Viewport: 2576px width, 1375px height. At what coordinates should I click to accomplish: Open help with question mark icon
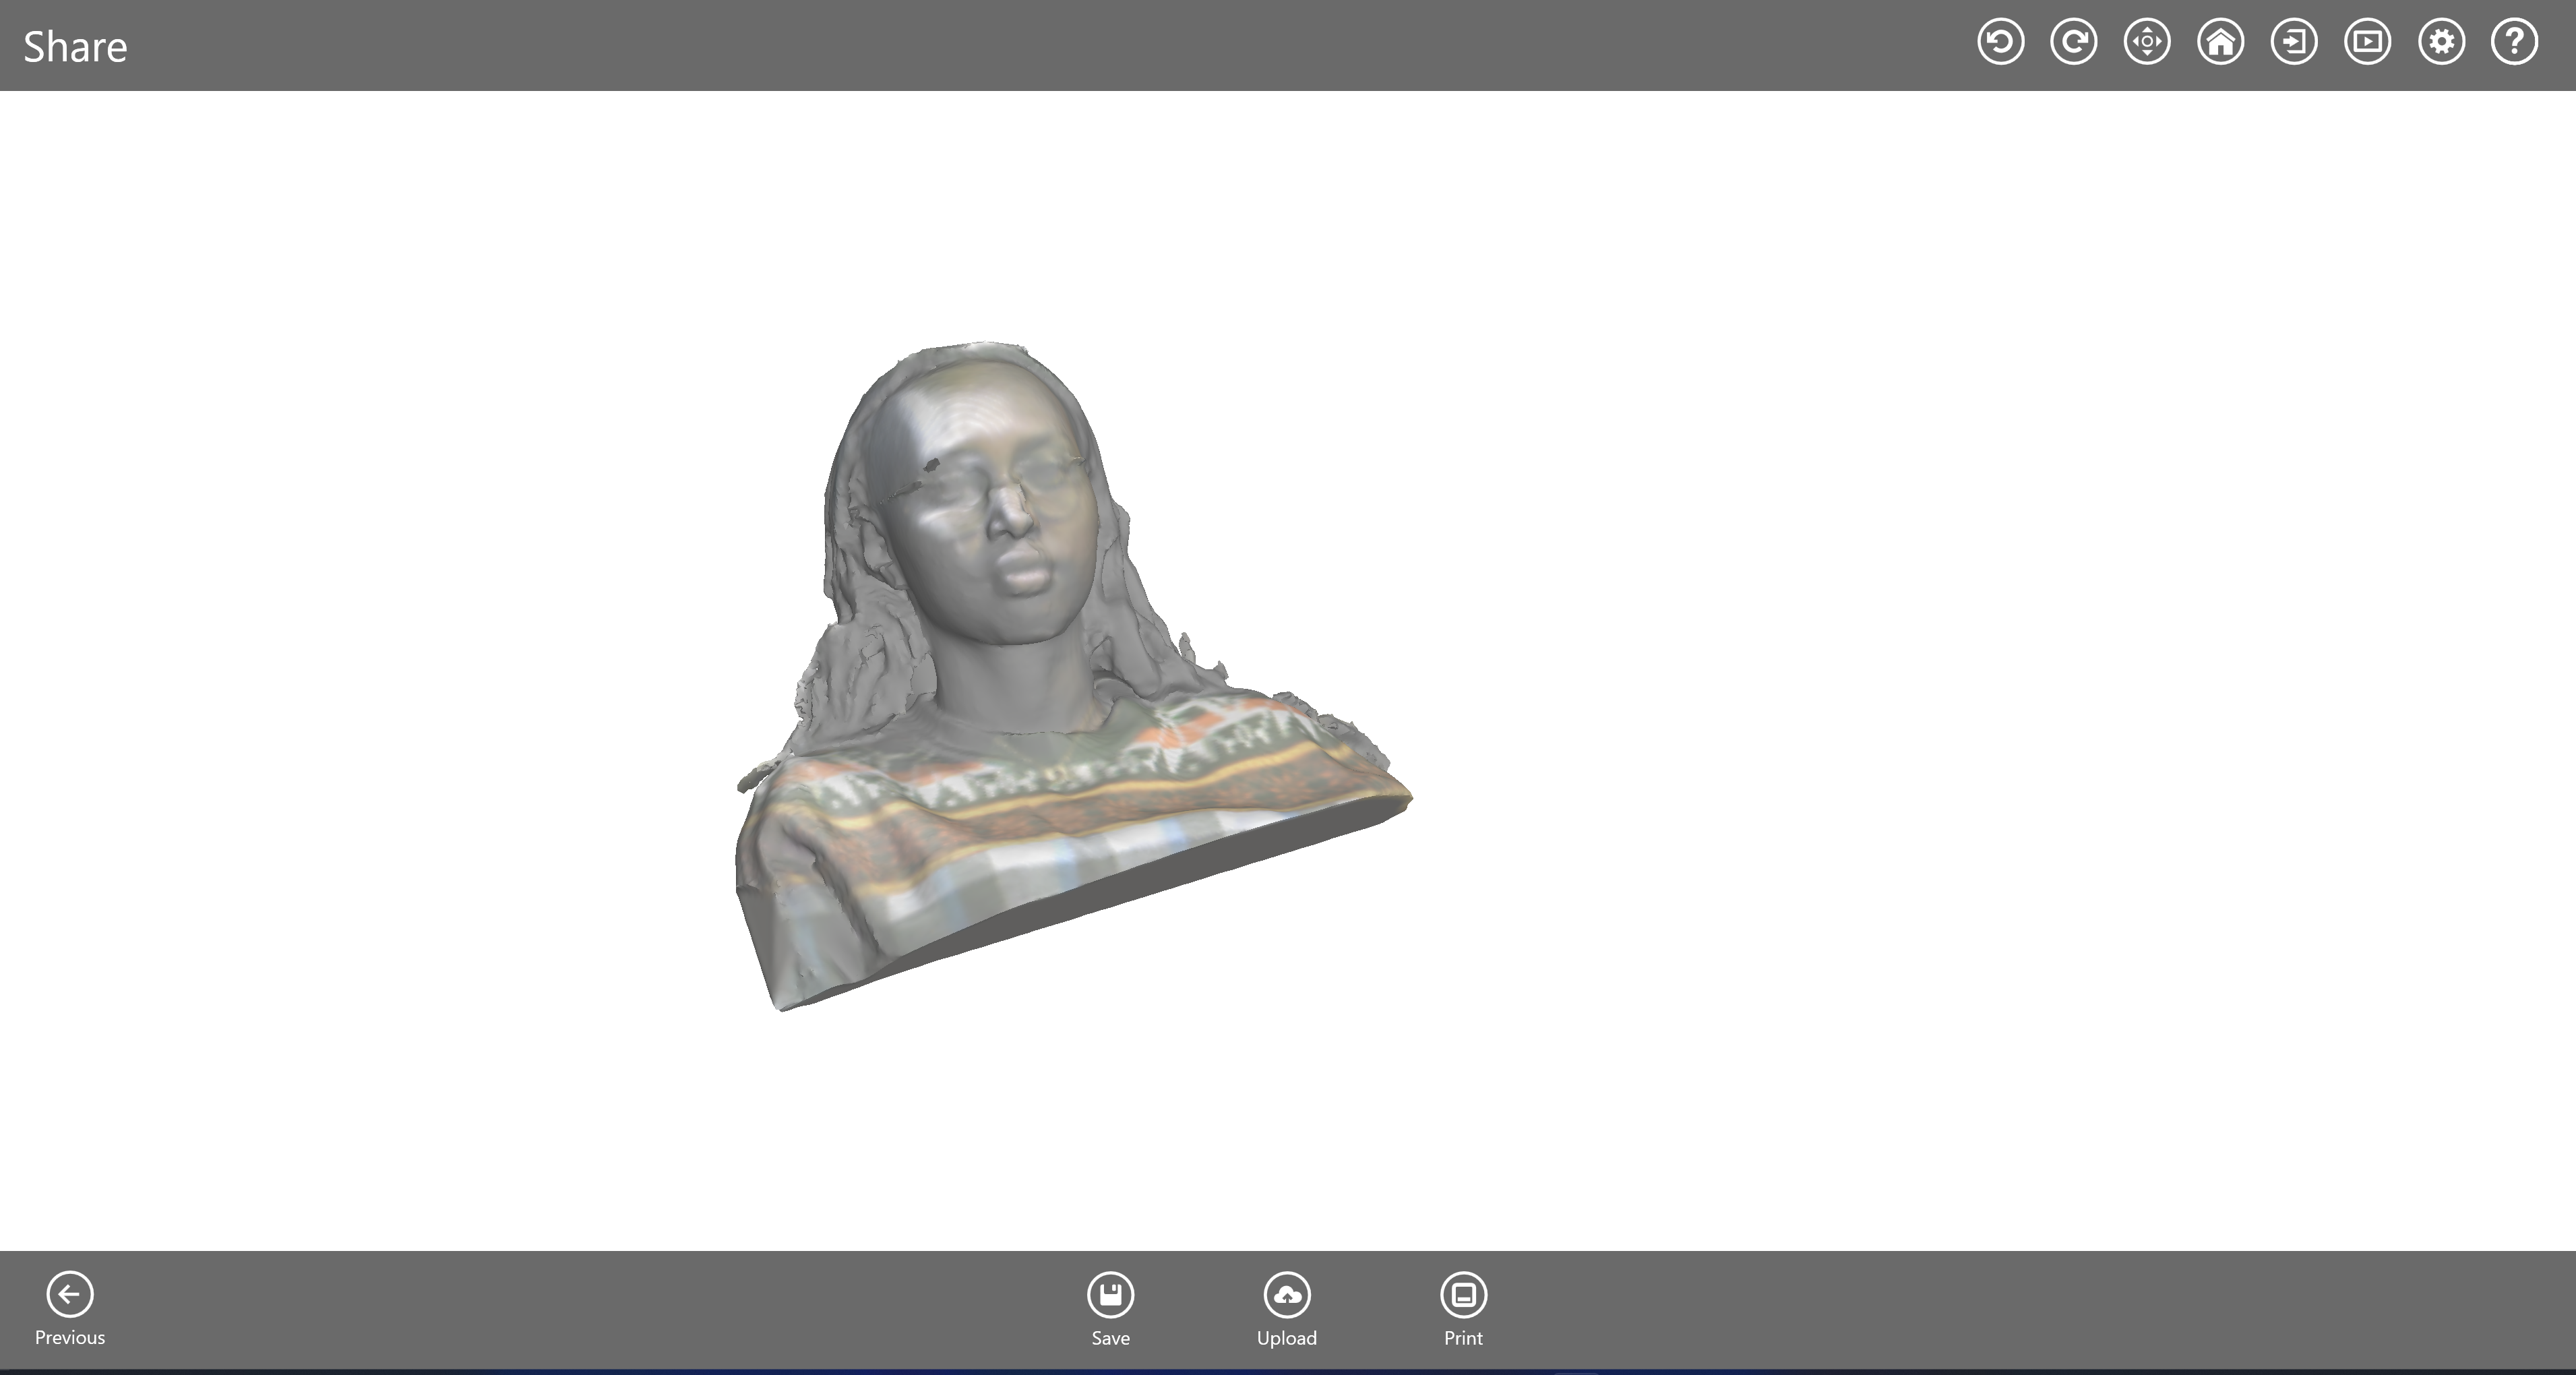pos(2514,42)
